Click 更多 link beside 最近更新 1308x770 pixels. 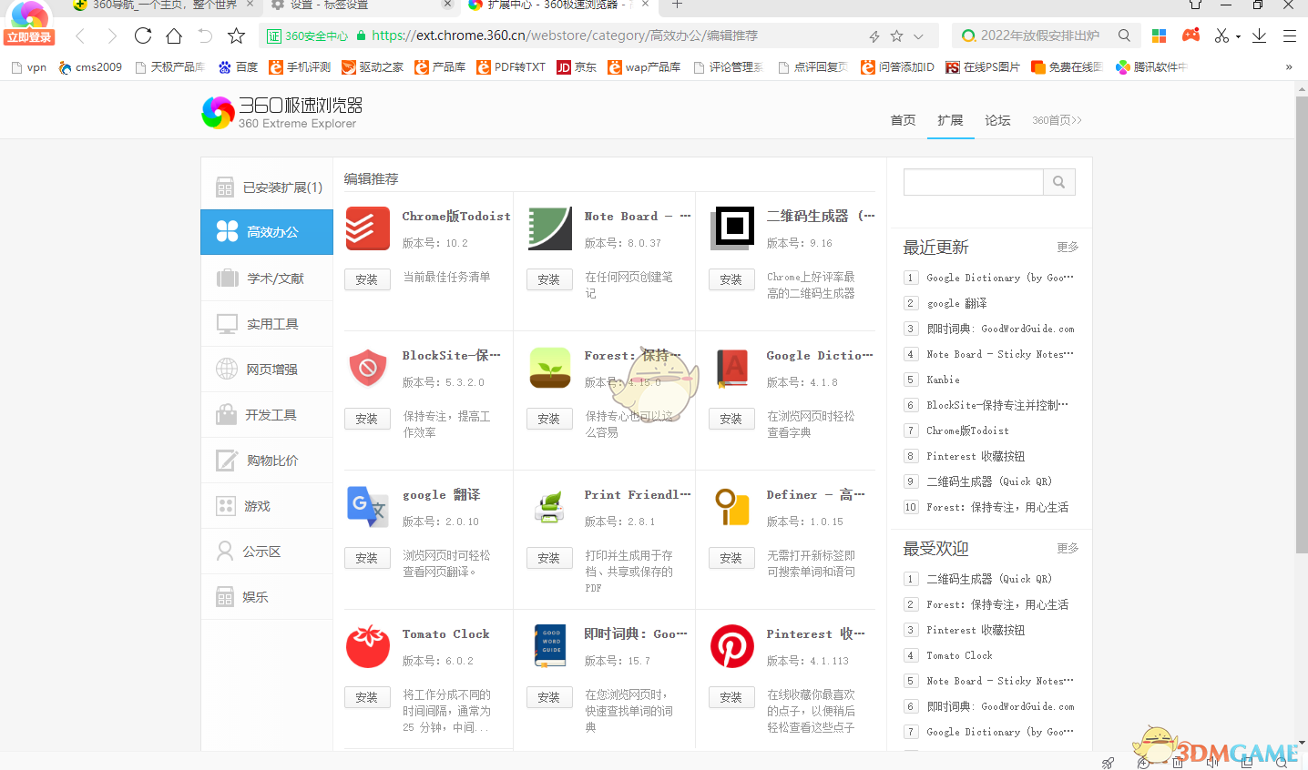click(x=1069, y=247)
